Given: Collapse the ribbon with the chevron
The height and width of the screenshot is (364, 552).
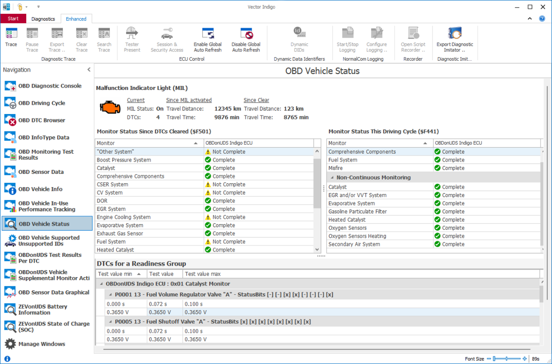Looking at the screenshot, I should (530, 19).
